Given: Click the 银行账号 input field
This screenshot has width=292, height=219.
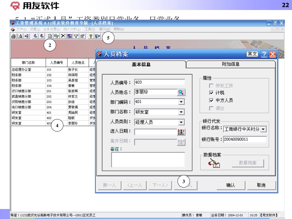Looking at the screenshot, I should point(245,139).
